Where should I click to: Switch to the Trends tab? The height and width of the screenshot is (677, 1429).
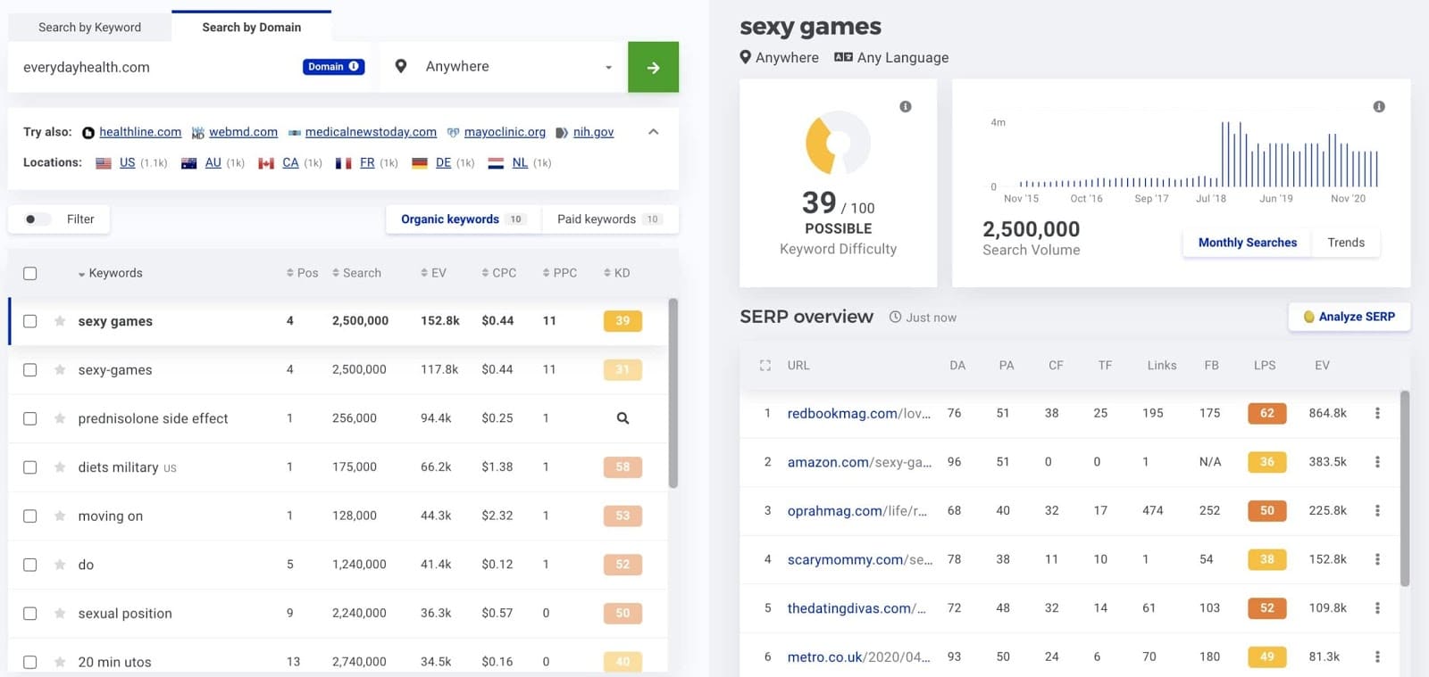1345,243
